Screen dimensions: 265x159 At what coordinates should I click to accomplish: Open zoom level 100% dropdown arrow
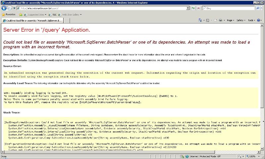click(259, 156)
